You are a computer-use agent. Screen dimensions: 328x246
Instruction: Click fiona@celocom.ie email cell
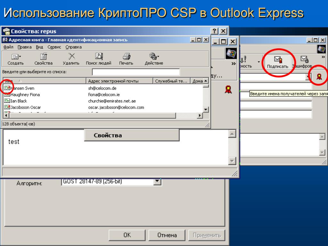[104, 94]
